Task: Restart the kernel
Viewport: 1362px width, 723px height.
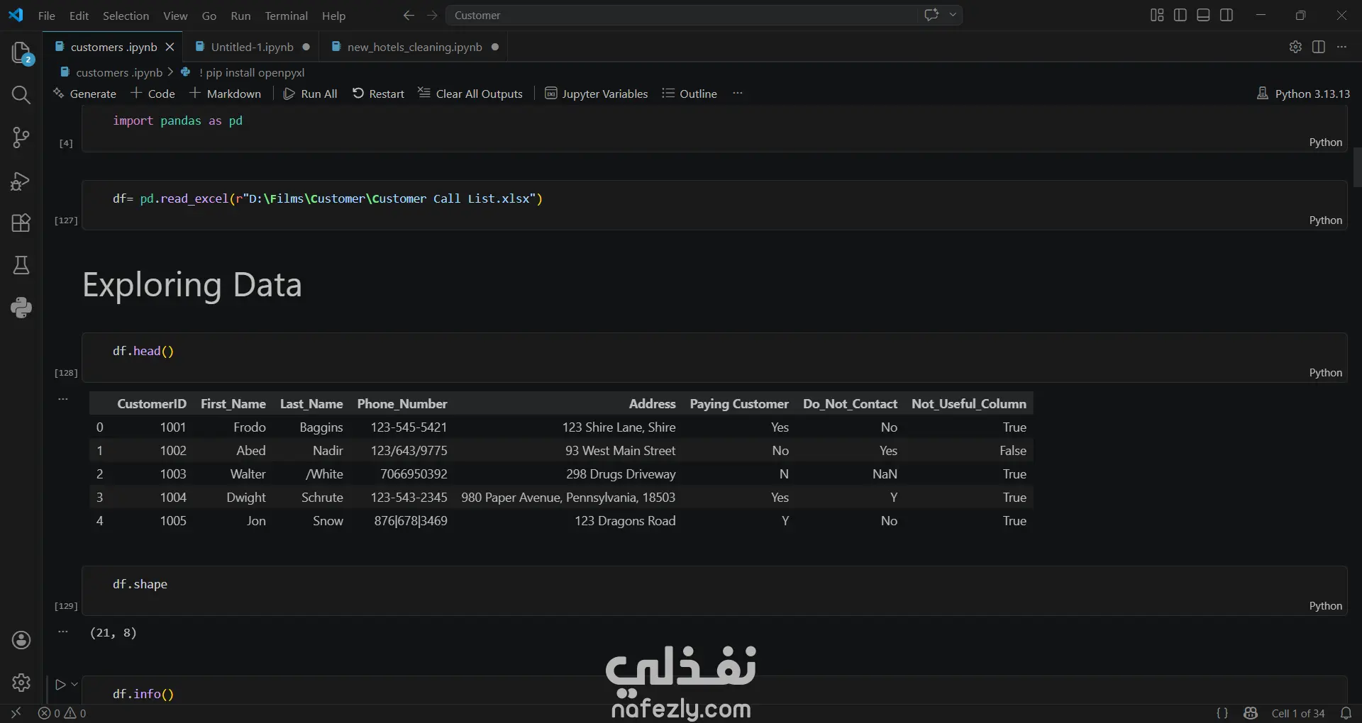Action: 378,94
